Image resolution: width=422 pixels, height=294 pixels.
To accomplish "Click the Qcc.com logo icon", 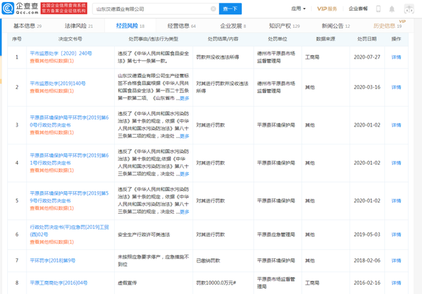I will pyautogui.click(x=8, y=9).
